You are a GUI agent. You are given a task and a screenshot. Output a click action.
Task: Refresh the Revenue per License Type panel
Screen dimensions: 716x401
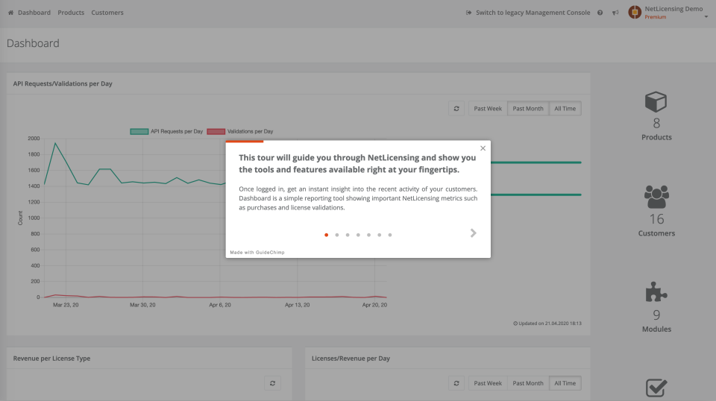[x=273, y=383]
